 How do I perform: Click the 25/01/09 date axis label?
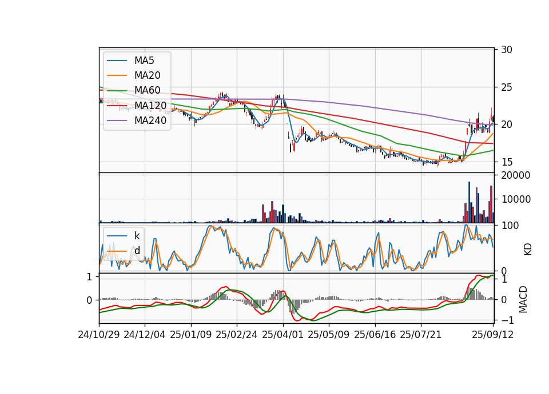coord(191,335)
